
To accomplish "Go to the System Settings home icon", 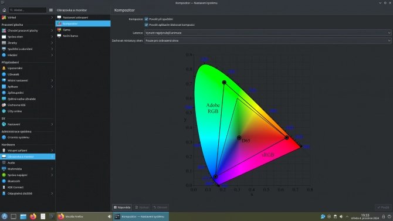I will pyautogui.click(x=4, y=10).
